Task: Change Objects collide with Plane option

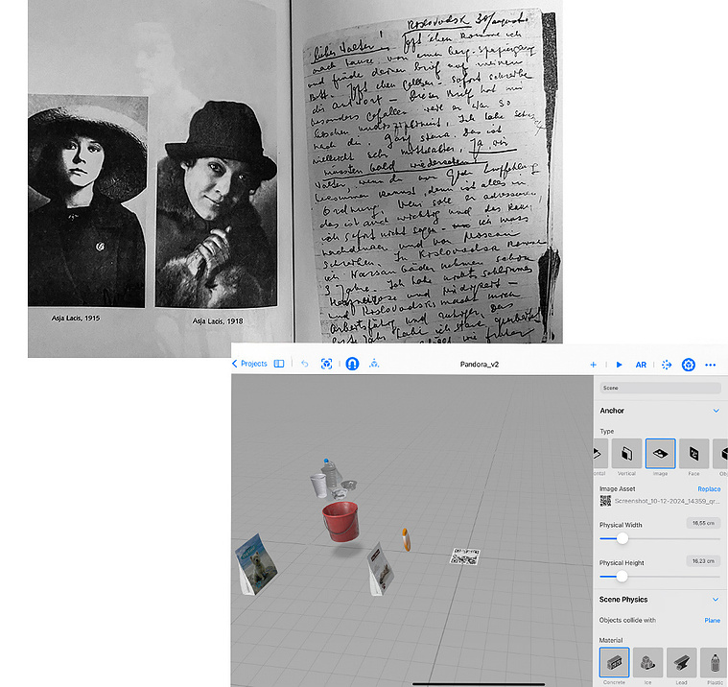Action: pos(713,621)
